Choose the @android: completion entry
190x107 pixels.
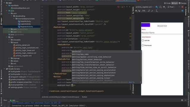coord(106,51)
